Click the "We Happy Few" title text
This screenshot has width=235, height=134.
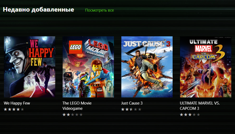coord(17,103)
